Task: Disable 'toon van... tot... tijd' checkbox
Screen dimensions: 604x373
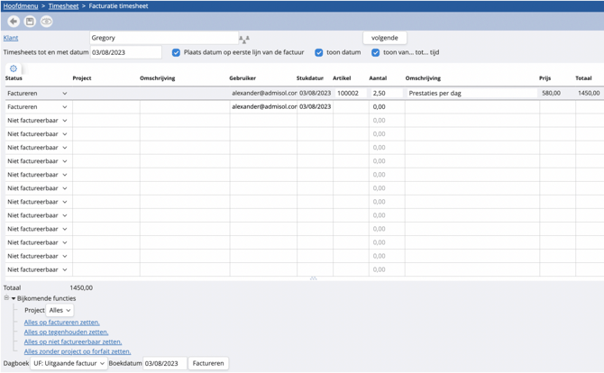Action: click(376, 52)
